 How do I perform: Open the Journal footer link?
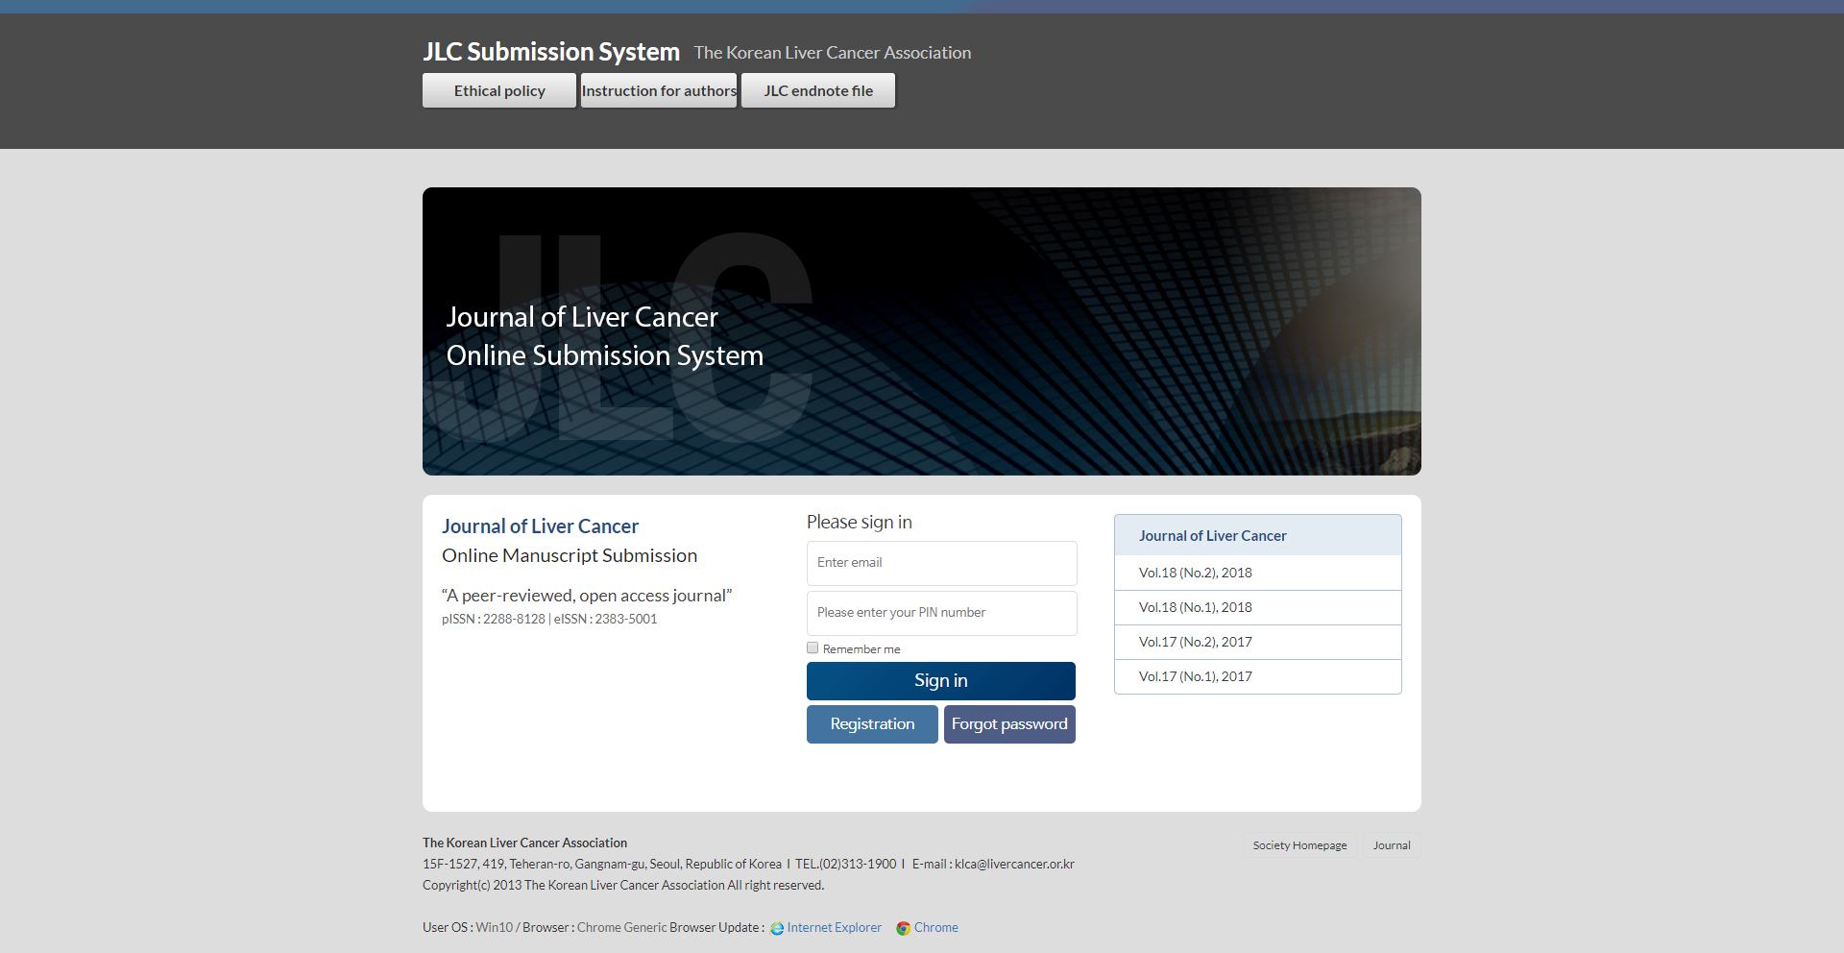click(x=1392, y=845)
